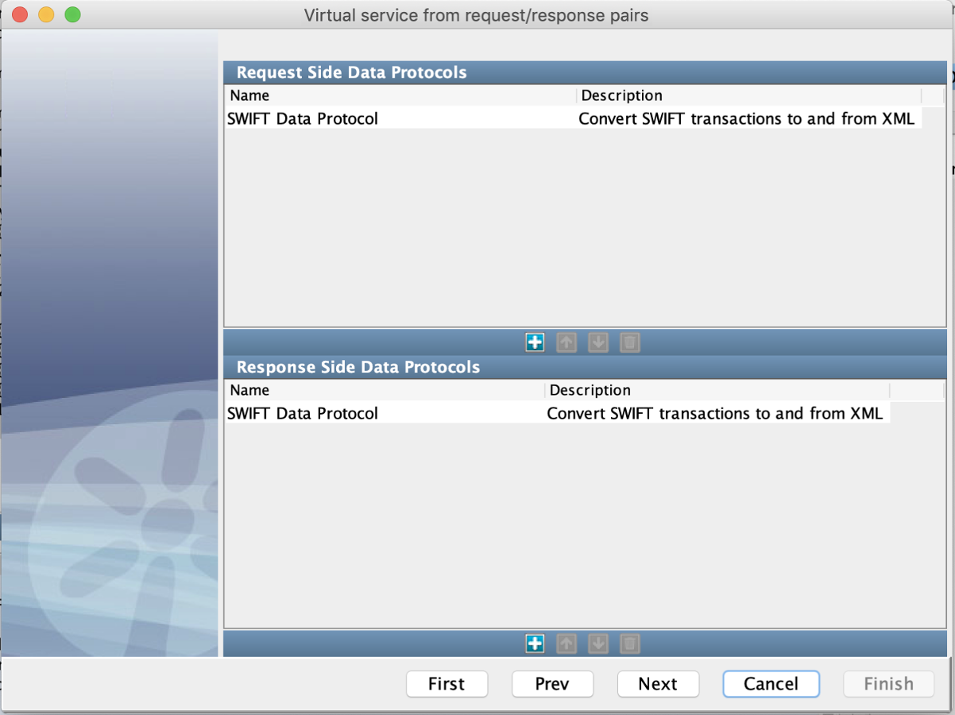Screen dimensions: 955x715
Task: Select SWIFT Data Protocol in request list
Action: pos(400,118)
